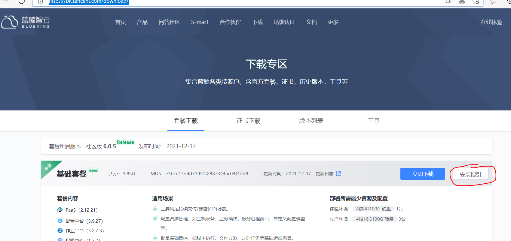The image size is (511, 241).
Task: Open the external link icon beside 更新日志
Action: tap(338, 173)
